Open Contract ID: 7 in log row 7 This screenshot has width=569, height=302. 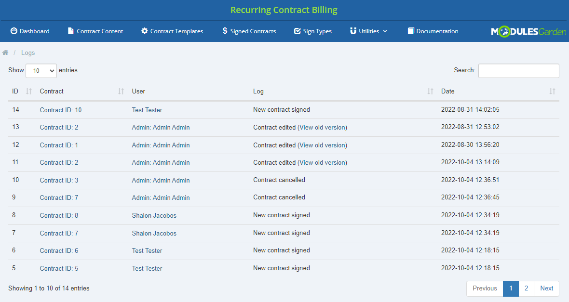[x=59, y=233]
